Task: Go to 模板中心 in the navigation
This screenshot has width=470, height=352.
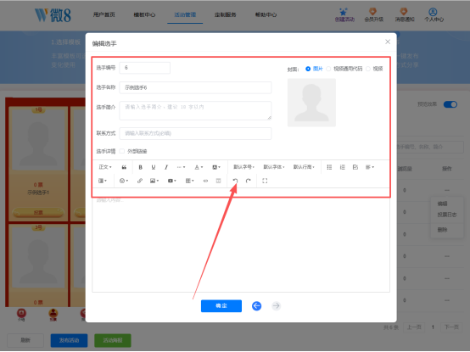Action: click(x=144, y=14)
